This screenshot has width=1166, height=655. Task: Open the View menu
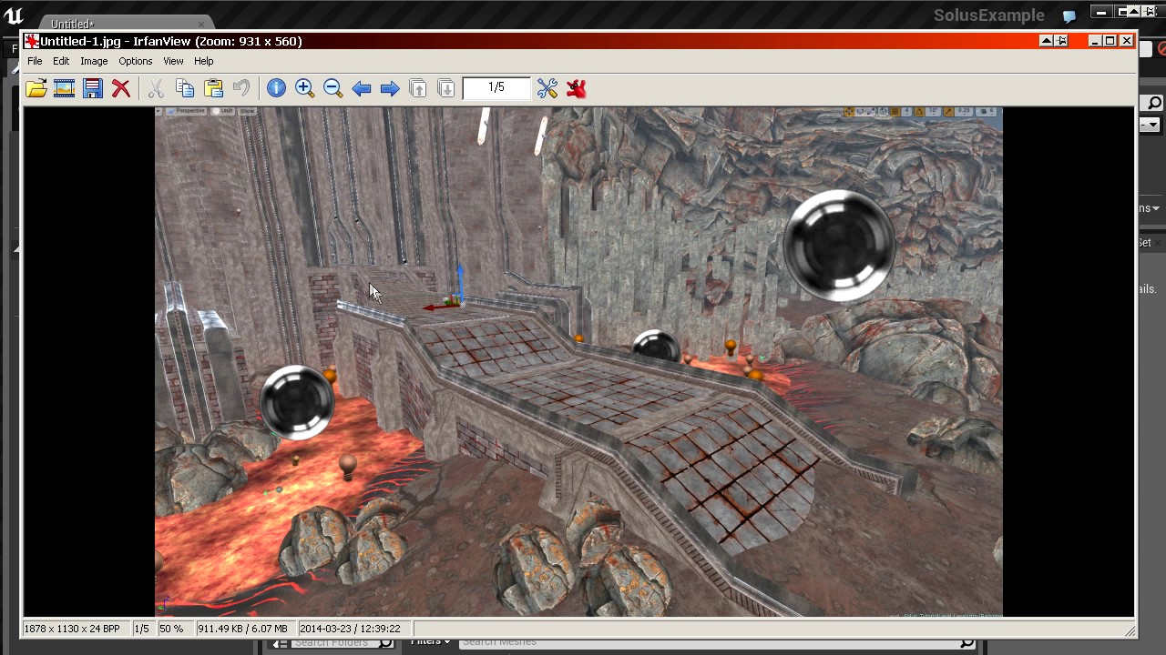point(173,61)
